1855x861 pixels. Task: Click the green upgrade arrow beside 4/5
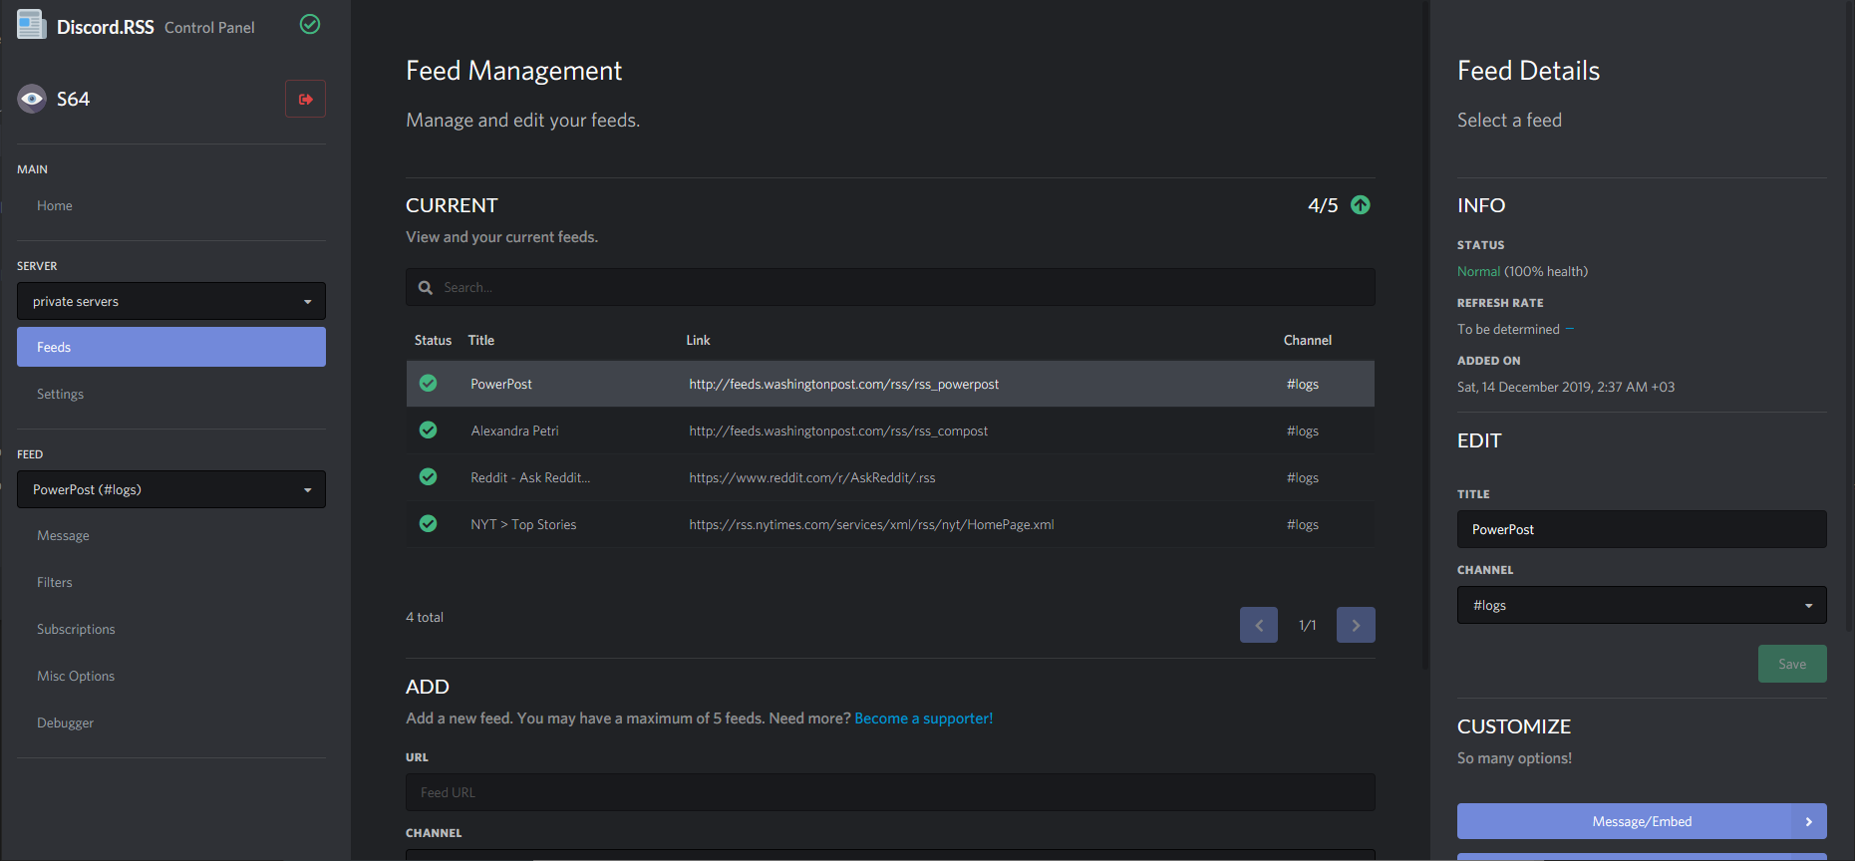click(1360, 205)
